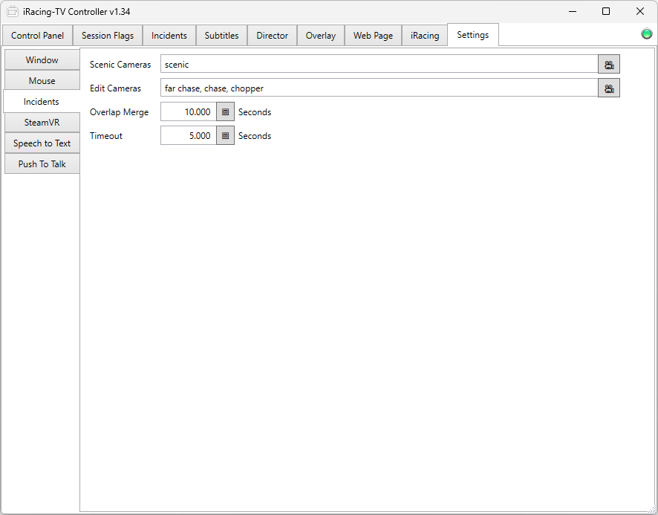This screenshot has height=515, width=658.
Task: Click the green connection status indicator
Action: pyautogui.click(x=647, y=33)
